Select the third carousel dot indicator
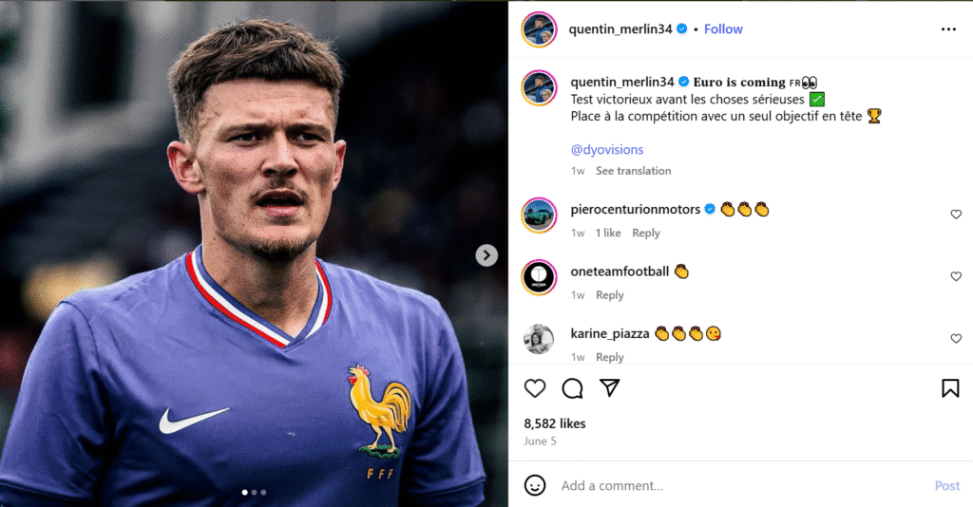973x507 pixels. [x=263, y=493]
